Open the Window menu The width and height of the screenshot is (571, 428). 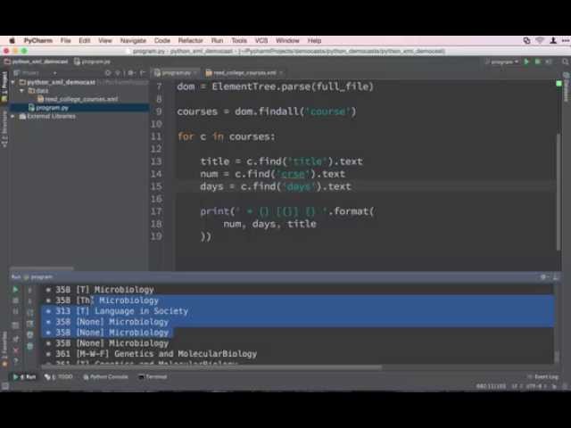(287, 40)
